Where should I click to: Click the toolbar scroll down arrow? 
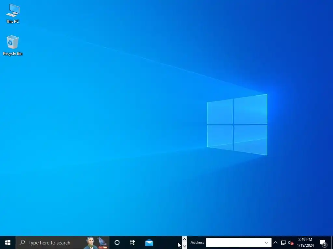click(x=184, y=246)
